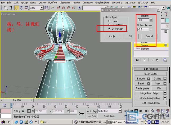This screenshot has width=171, height=125.
Task: Click the Min/Max viewport toggle icon
Action: (x=168, y=116)
